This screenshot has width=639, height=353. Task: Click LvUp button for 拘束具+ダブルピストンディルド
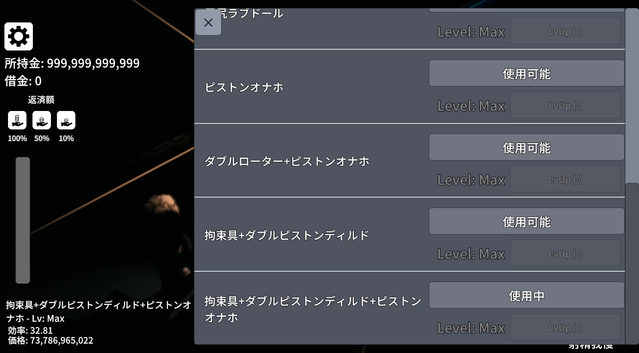(565, 253)
